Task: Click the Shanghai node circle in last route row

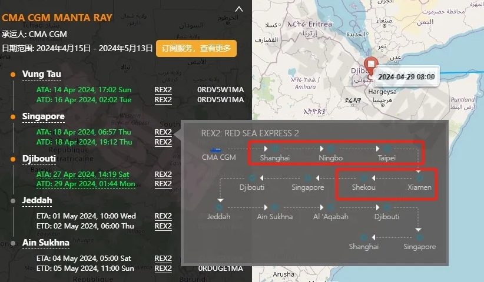Action: coord(364,237)
